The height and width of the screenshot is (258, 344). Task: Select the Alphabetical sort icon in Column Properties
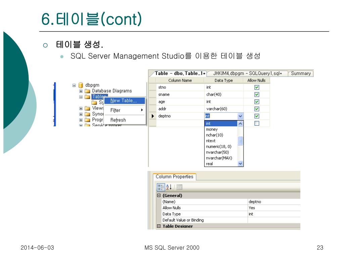(x=169, y=187)
